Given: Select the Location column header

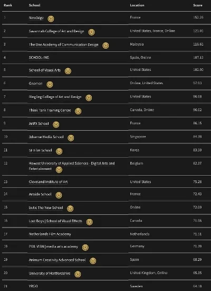Looking at the screenshot, I should click(137, 5).
